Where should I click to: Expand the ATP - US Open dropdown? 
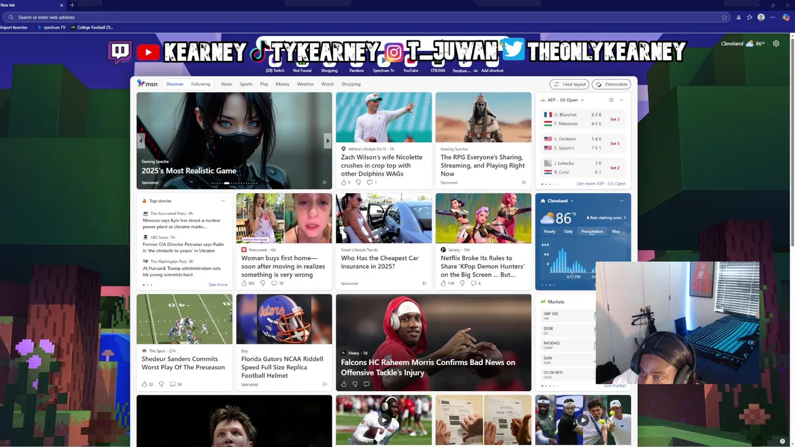pos(582,100)
